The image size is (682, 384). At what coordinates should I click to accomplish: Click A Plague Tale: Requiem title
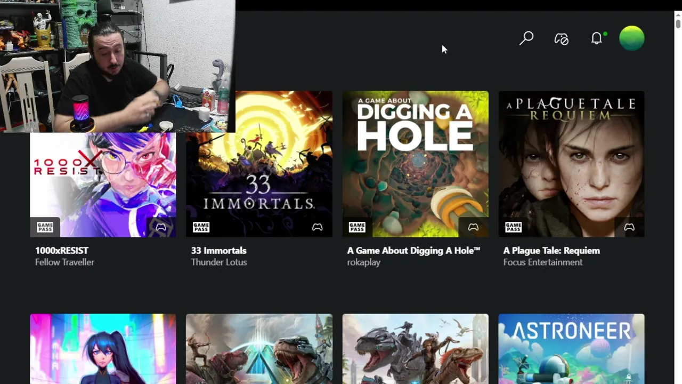(x=551, y=251)
